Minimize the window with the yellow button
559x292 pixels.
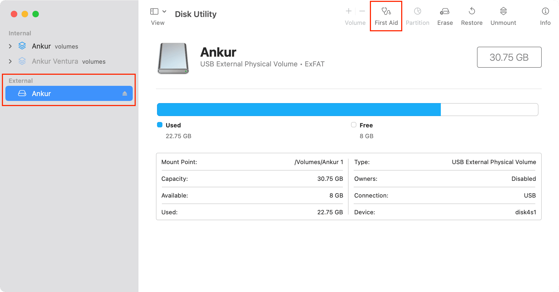[x=25, y=14]
